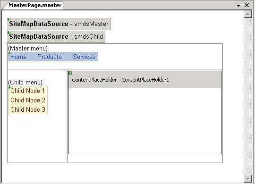Click the Home menu item
The image size is (255, 184).
[x=18, y=57]
